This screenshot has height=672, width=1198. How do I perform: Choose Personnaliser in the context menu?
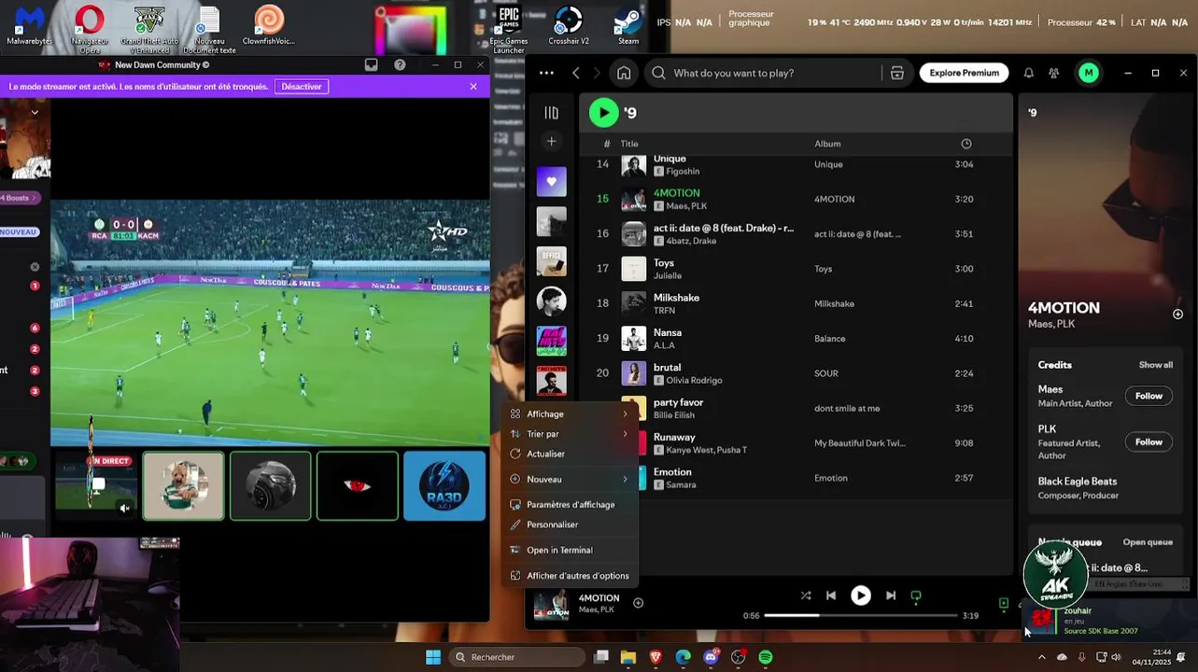pos(570,525)
